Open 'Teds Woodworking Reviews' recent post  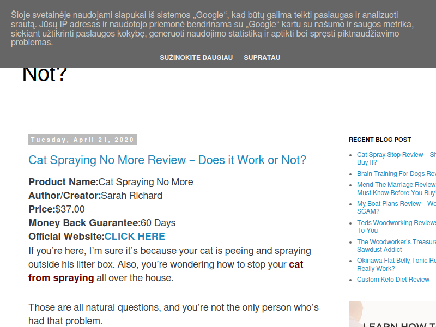pos(397,227)
